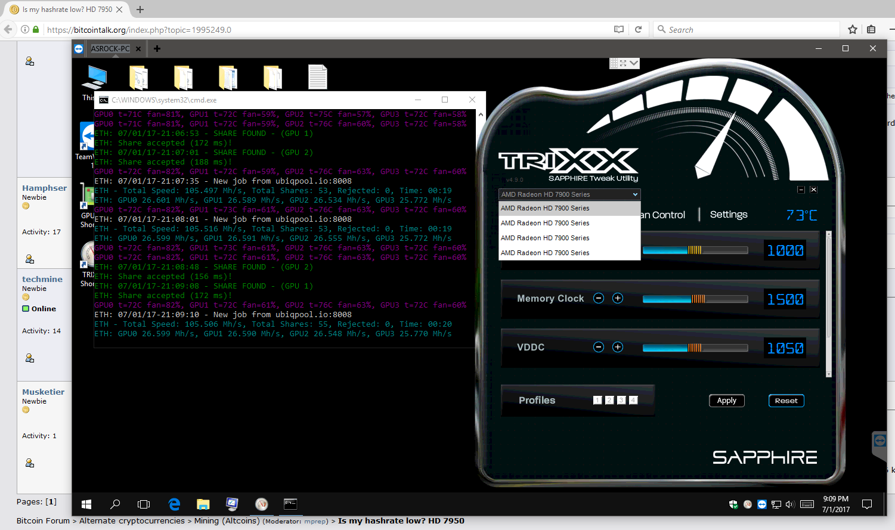Adjust the Memory Clock slider
Image resolution: width=895 pixels, height=530 pixels.
tap(695, 299)
